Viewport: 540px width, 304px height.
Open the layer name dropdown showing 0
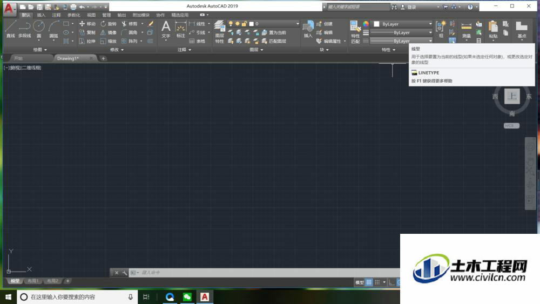(274, 24)
